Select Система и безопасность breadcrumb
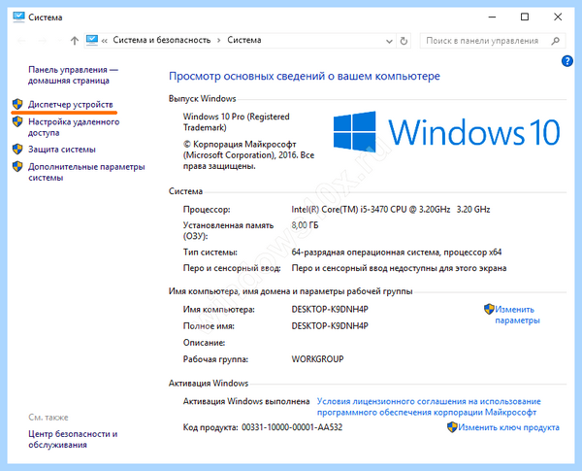 [x=162, y=40]
